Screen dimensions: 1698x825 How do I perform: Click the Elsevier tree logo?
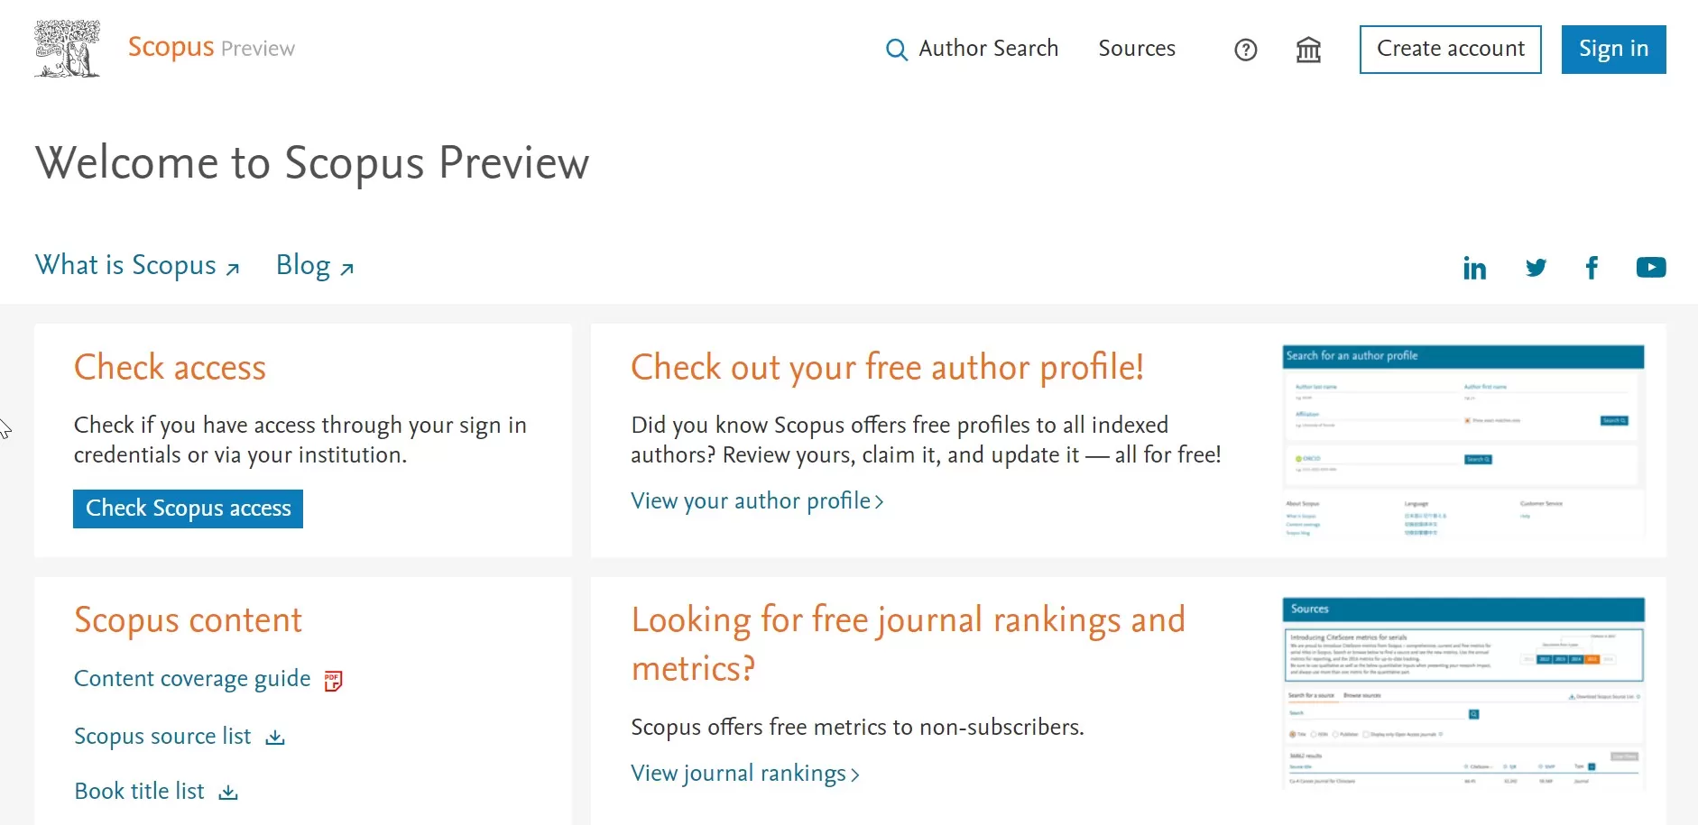tap(67, 49)
